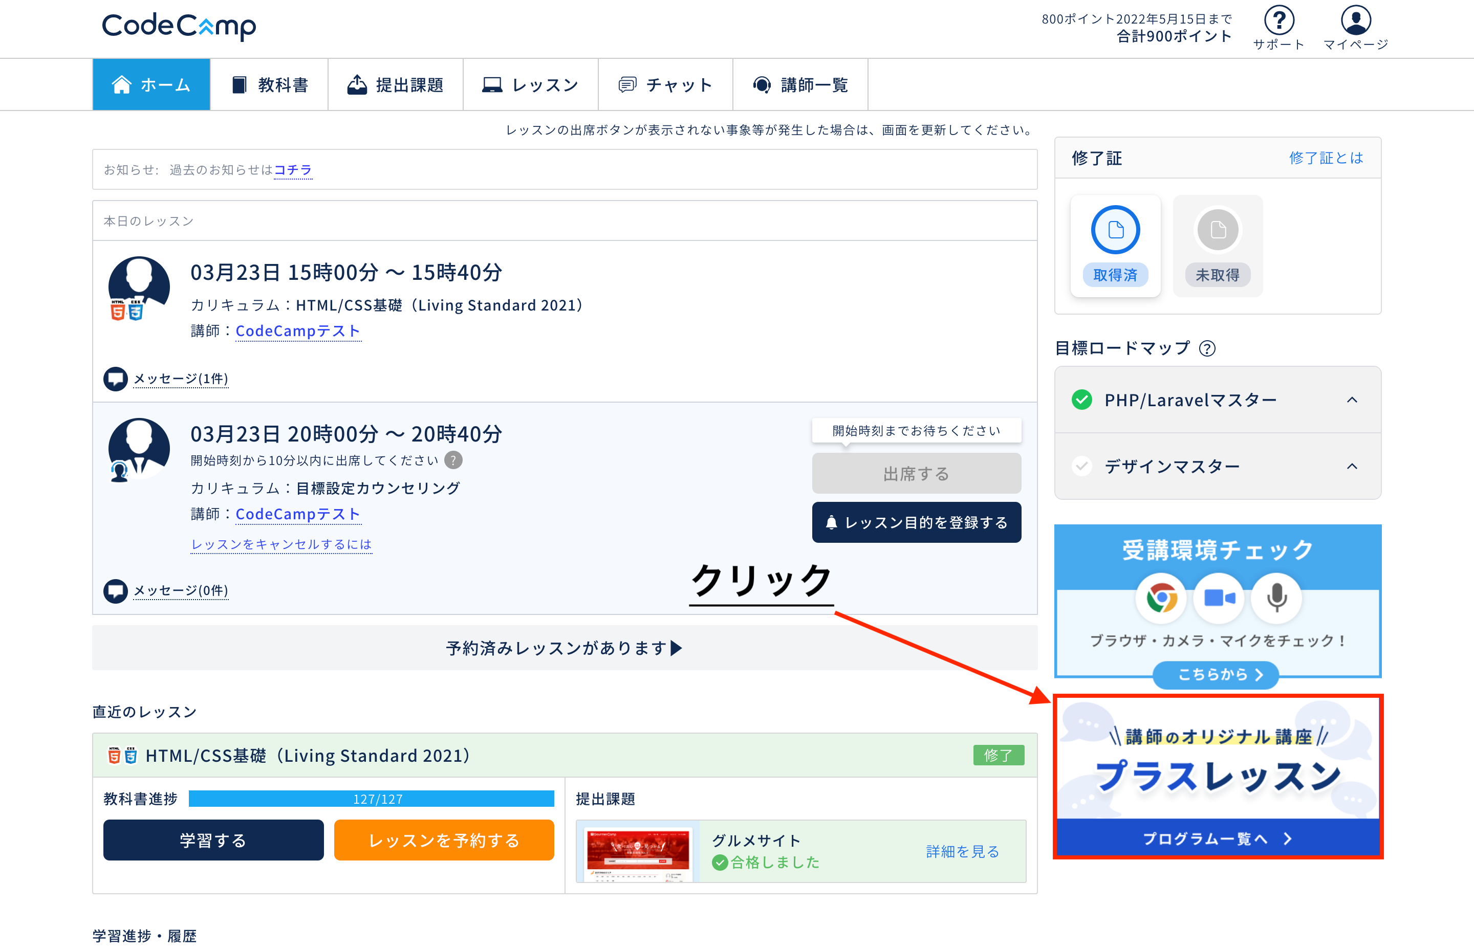The width and height of the screenshot is (1474, 949).
Task: Collapse the PHP/Laravelマスター roadmap chevron
Action: 1351,400
